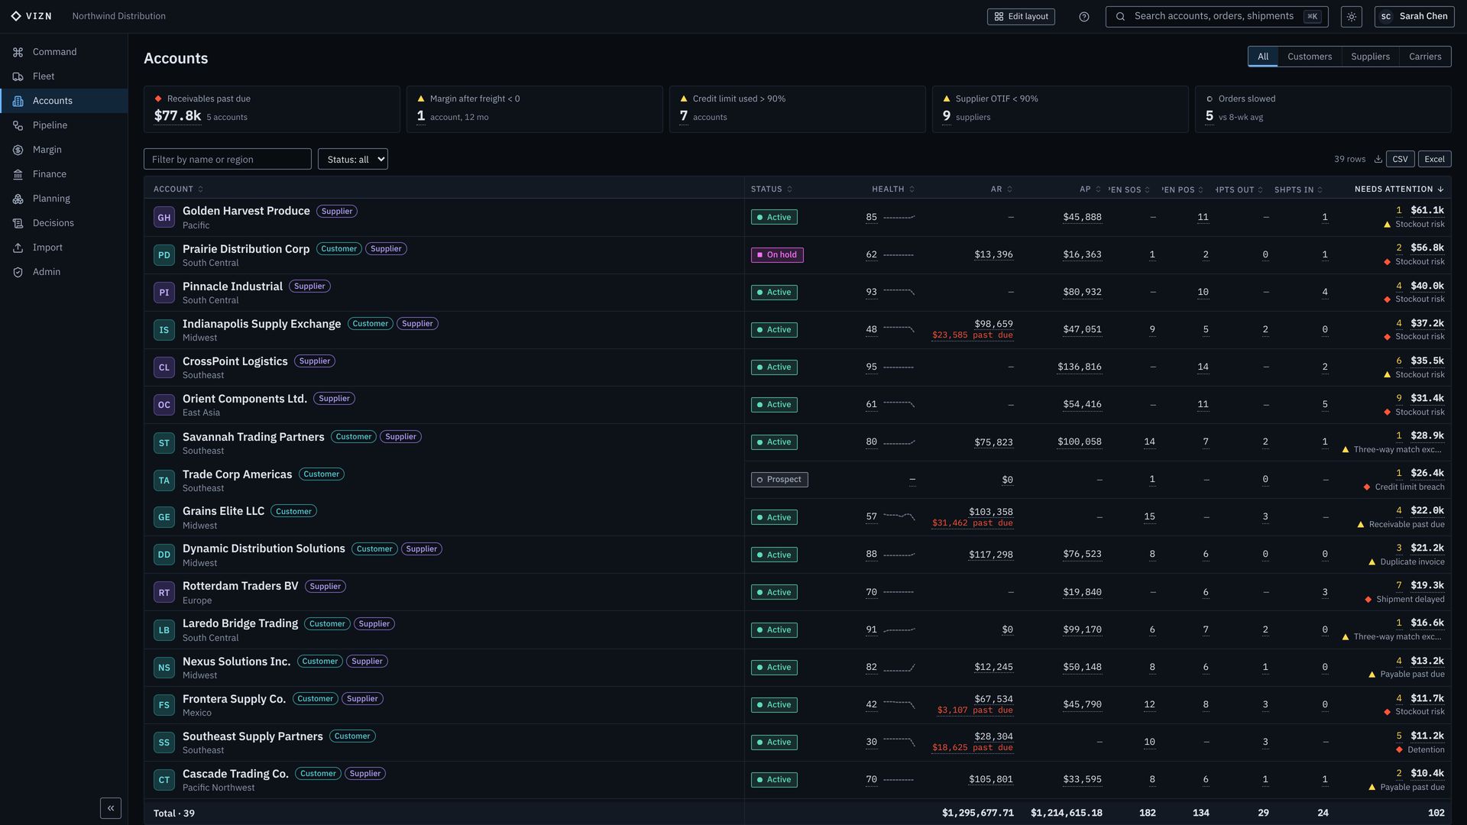Export table with Excel button
The image size is (1467, 825).
[1434, 159]
